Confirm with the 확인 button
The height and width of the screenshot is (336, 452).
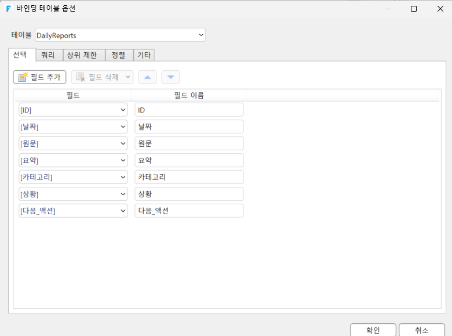point(373,330)
